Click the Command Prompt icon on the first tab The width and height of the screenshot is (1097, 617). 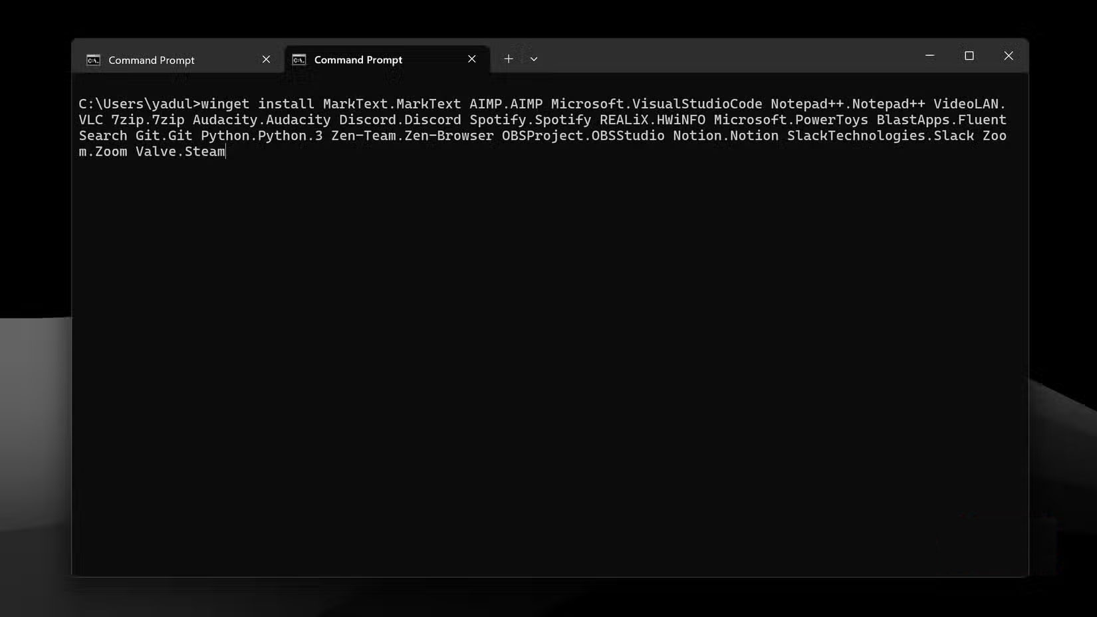93,59
